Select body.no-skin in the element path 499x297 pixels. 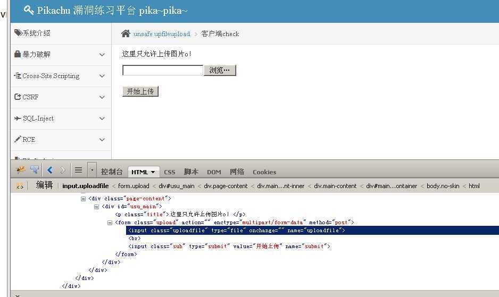coord(443,186)
